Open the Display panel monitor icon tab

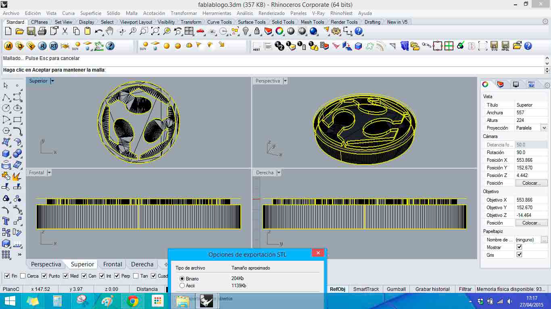[516, 84]
